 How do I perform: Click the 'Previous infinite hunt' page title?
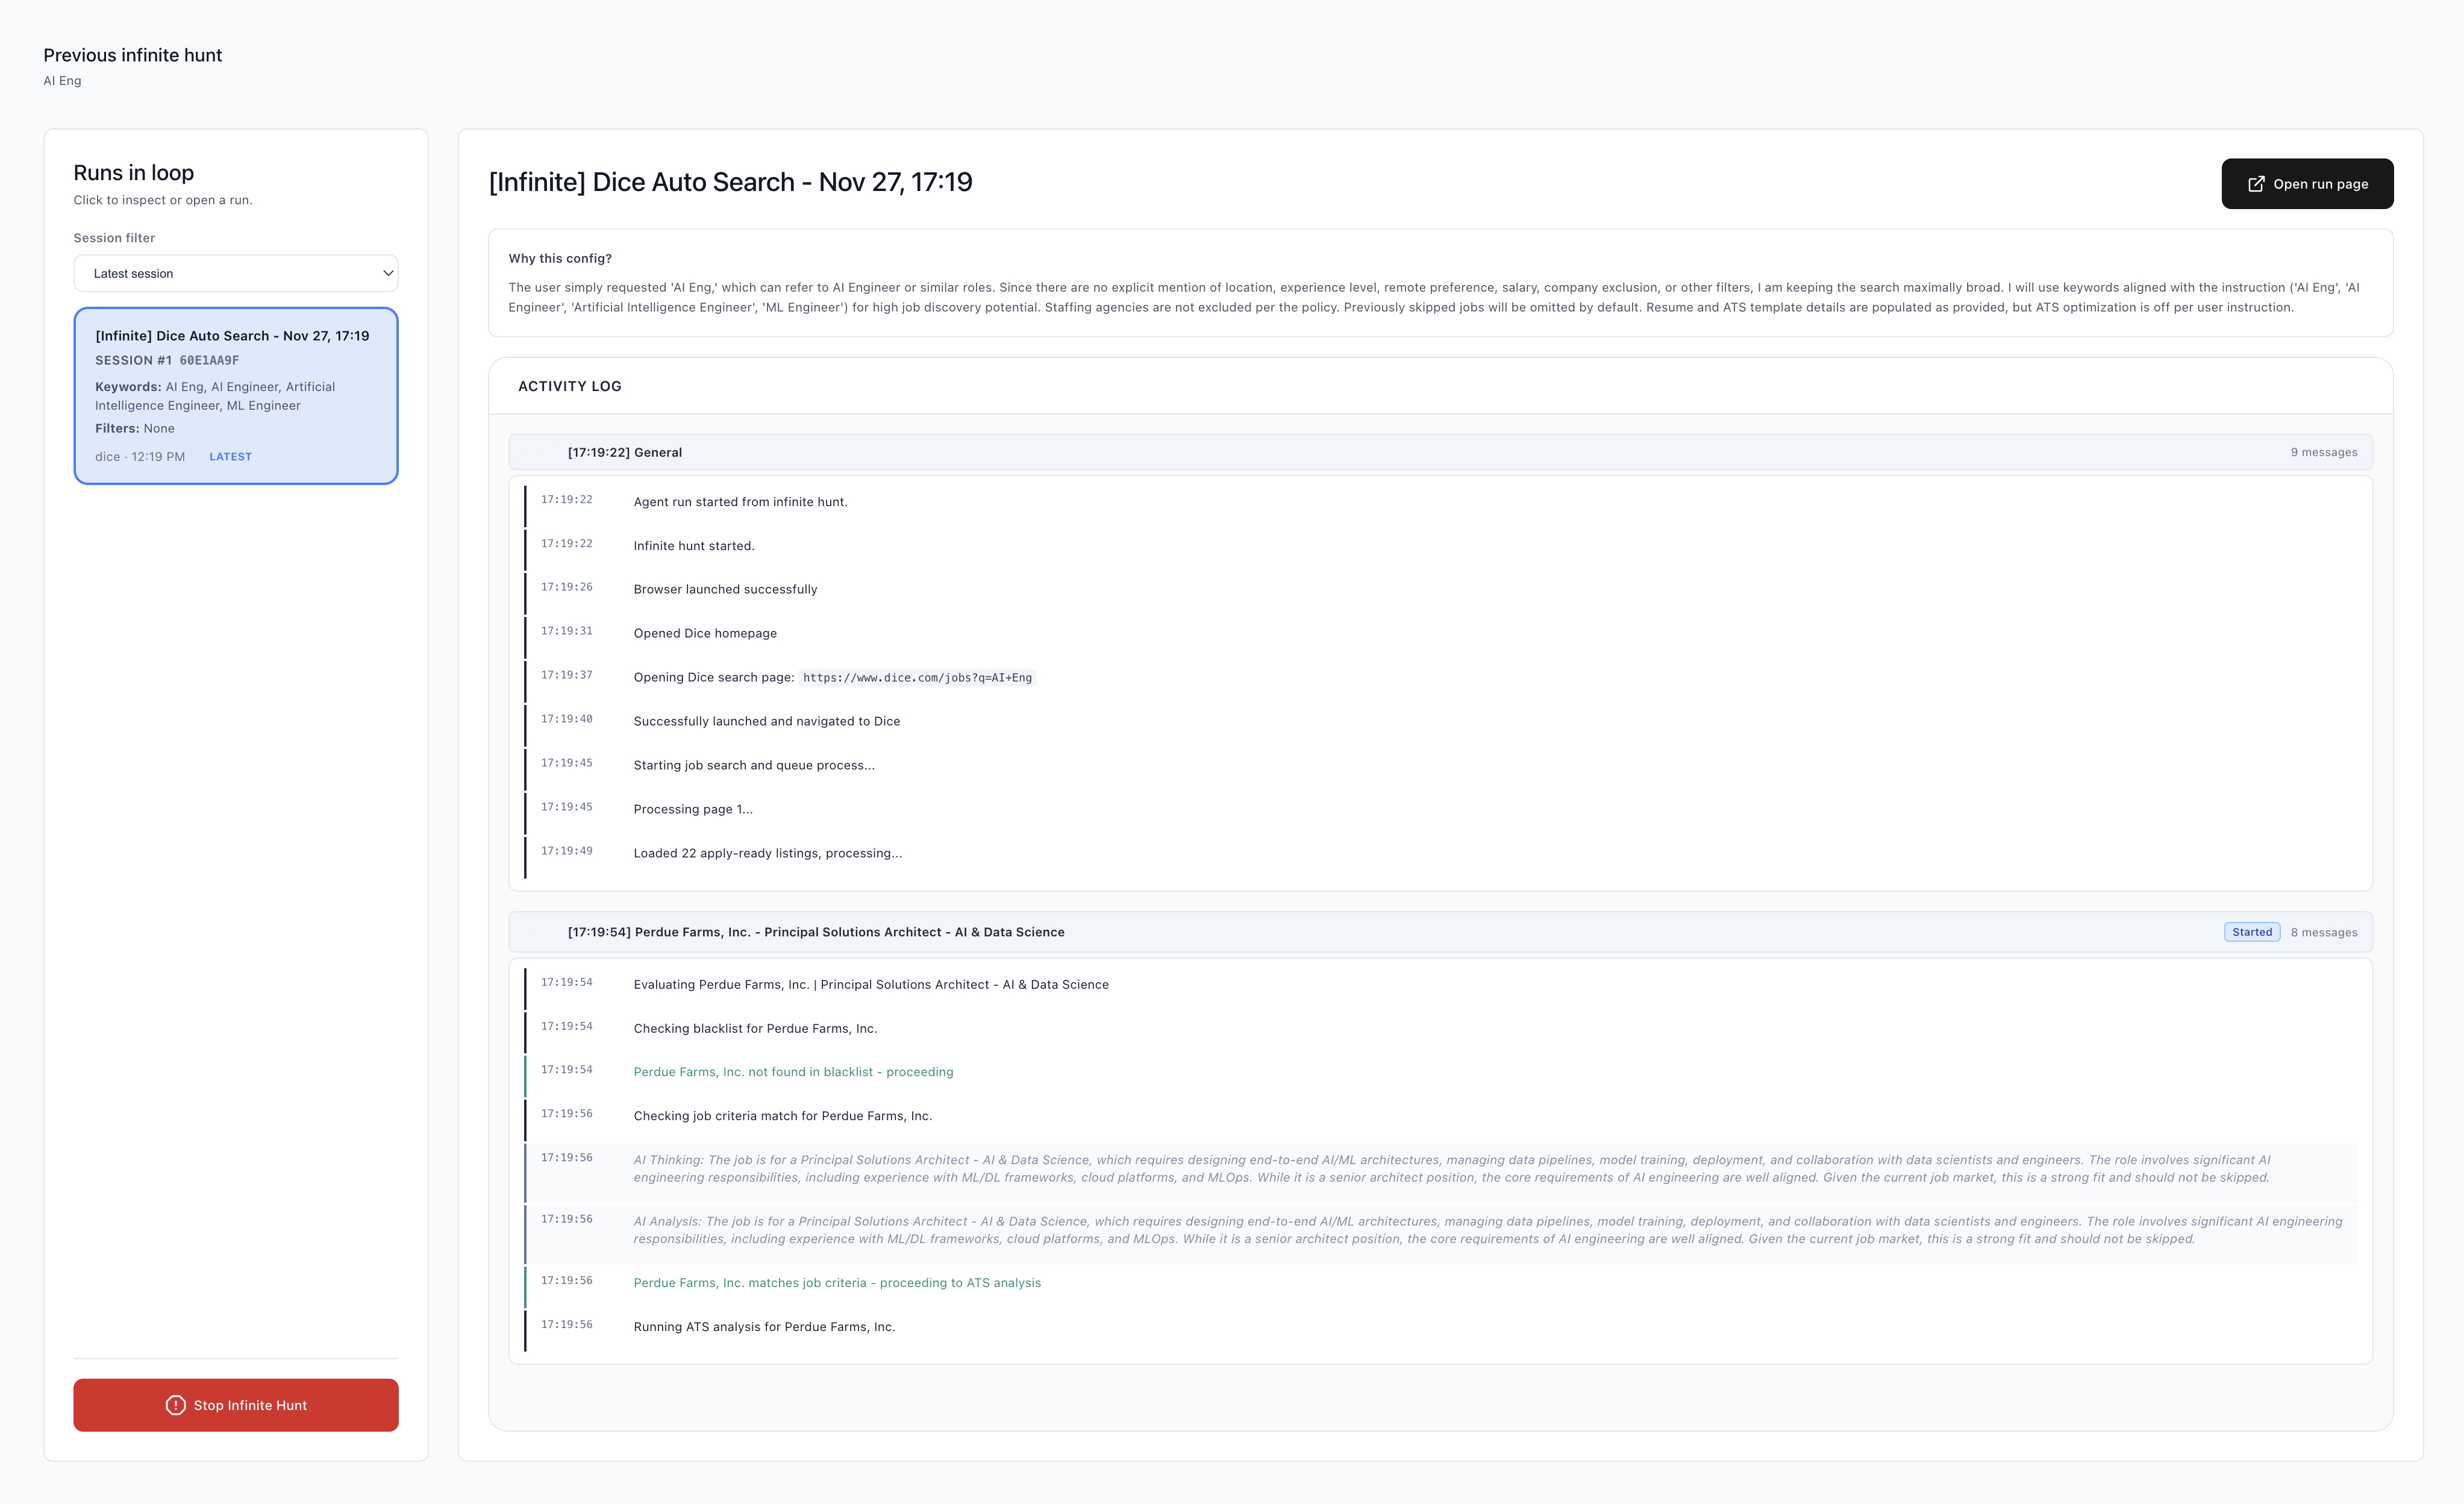[132, 55]
